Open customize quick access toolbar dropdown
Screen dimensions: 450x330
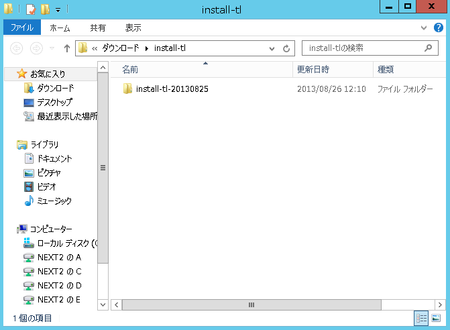58,10
